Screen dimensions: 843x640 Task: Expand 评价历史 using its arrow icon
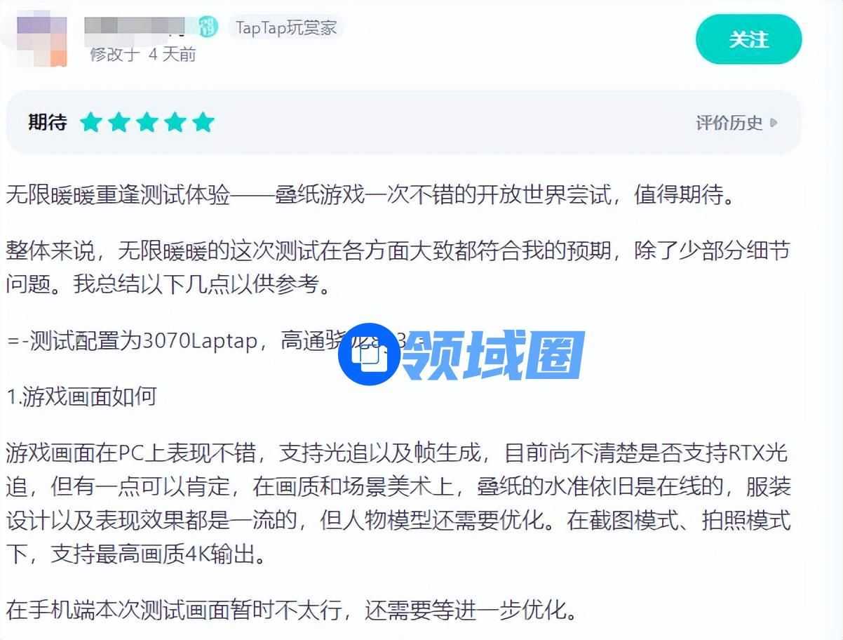point(774,123)
